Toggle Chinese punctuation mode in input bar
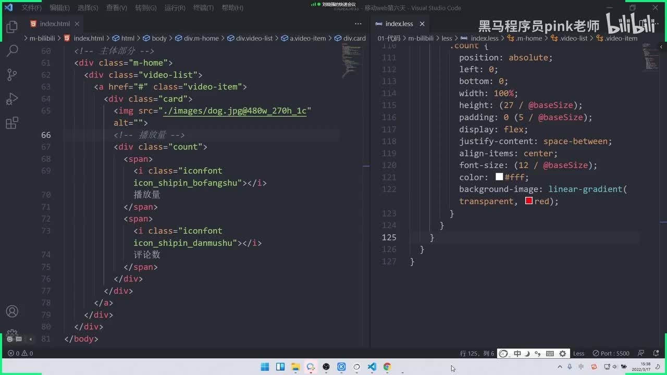The image size is (667, 375). coord(538,354)
